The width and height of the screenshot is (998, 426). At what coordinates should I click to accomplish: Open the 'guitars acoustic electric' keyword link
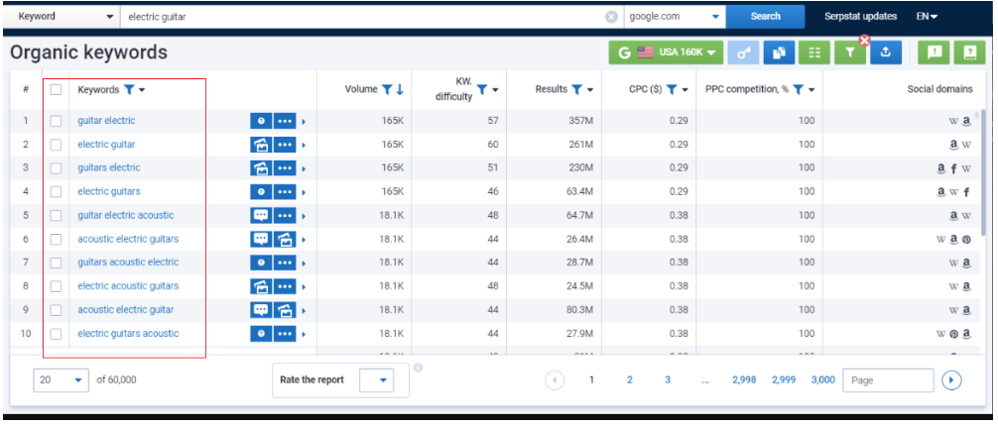pyautogui.click(x=128, y=263)
